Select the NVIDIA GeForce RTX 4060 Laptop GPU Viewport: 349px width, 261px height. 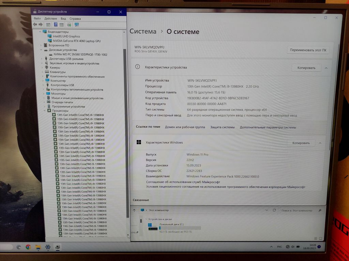pos(76,41)
